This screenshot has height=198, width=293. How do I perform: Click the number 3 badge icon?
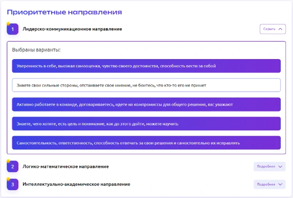[13, 184]
